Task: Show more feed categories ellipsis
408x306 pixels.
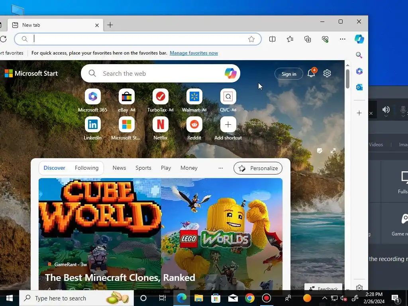Action: pos(221,168)
